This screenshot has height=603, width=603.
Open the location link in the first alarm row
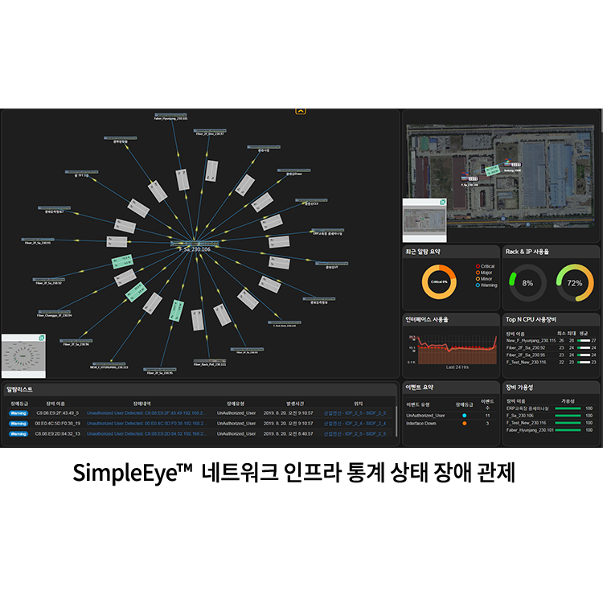pyautogui.click(x=355, y=412)
